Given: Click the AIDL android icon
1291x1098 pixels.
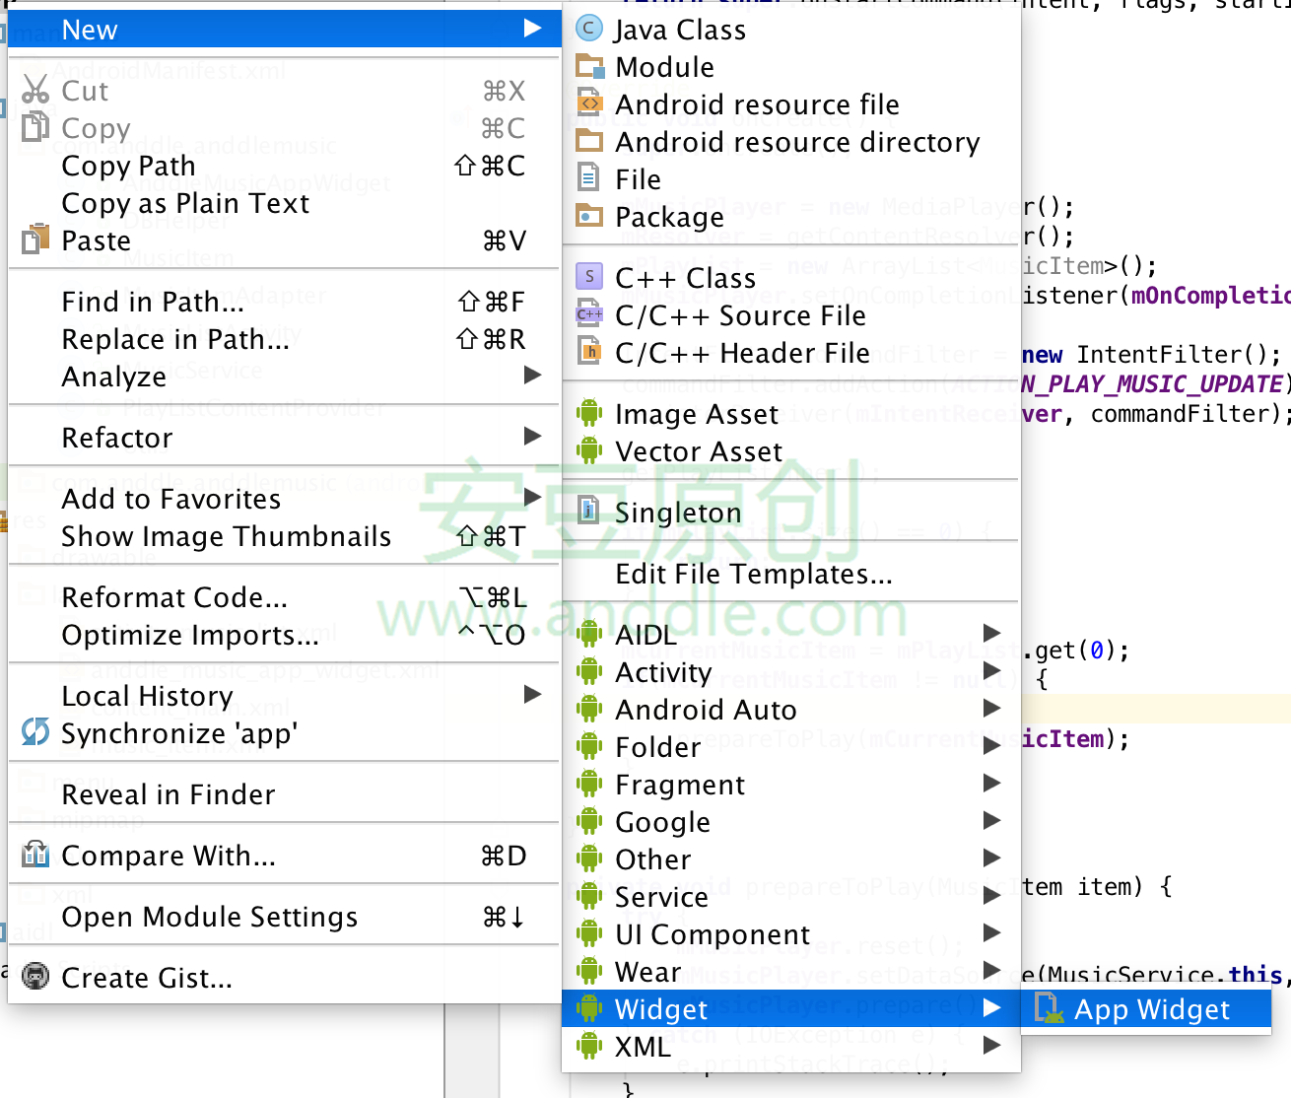Looking at the screenshot, I should pos(589,634).
